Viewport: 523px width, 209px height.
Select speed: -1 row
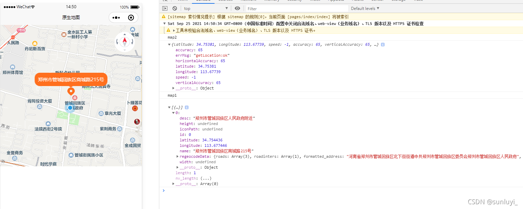(185, 77)
